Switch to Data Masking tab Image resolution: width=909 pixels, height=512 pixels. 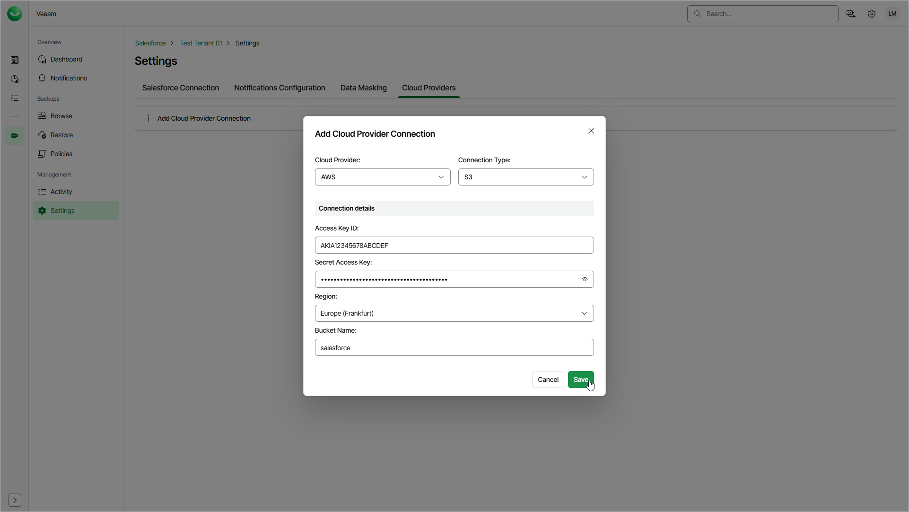click(x=363, y=88)
